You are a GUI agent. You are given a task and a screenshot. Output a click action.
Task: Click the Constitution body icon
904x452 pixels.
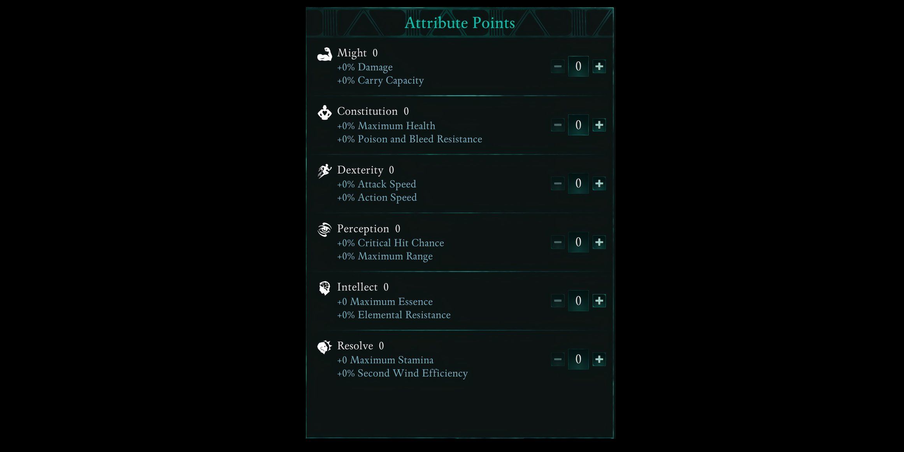point(324,113)
